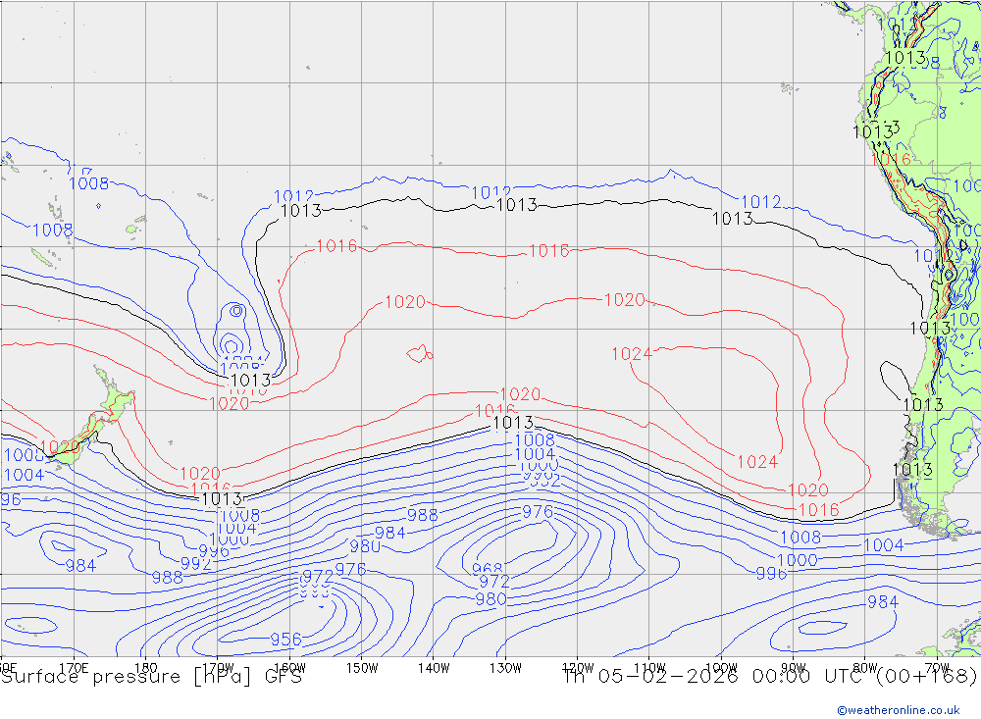Select the date text '05-02-2026 00:00 UTC'
981x719 pixels.
click(731, 676)
